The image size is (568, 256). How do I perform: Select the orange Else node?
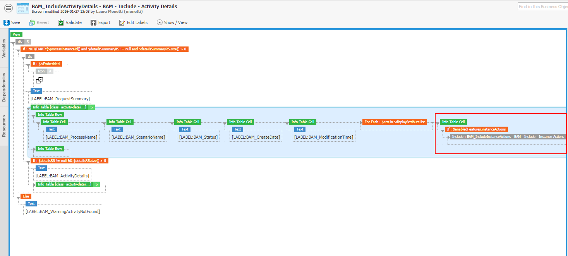[26, 196]
